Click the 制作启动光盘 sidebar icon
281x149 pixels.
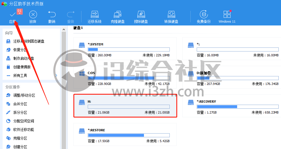(x=8, y=58)
